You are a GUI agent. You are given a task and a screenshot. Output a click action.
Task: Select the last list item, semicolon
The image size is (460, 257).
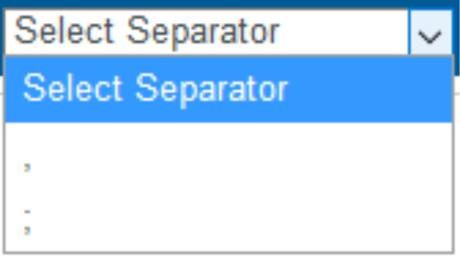point(229,220)
